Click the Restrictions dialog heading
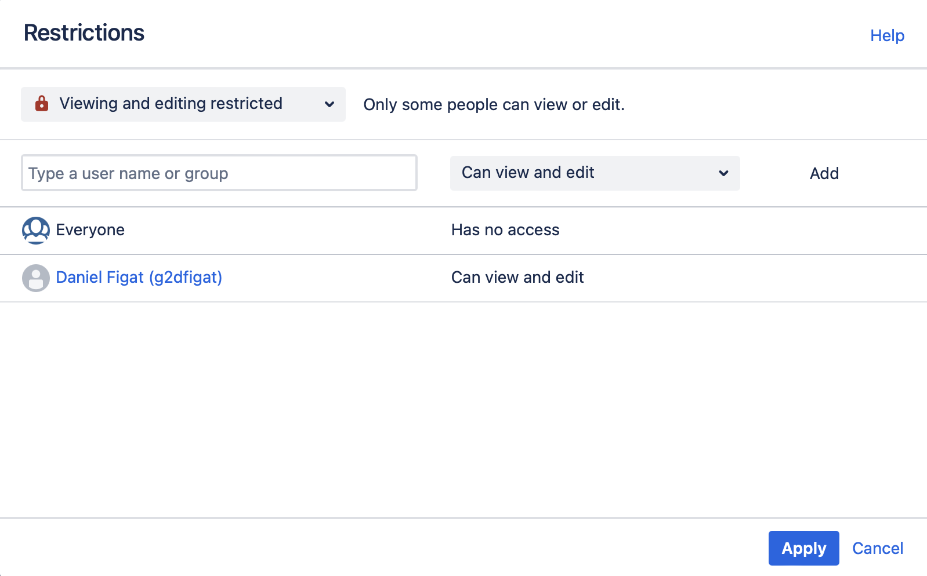 84,33
